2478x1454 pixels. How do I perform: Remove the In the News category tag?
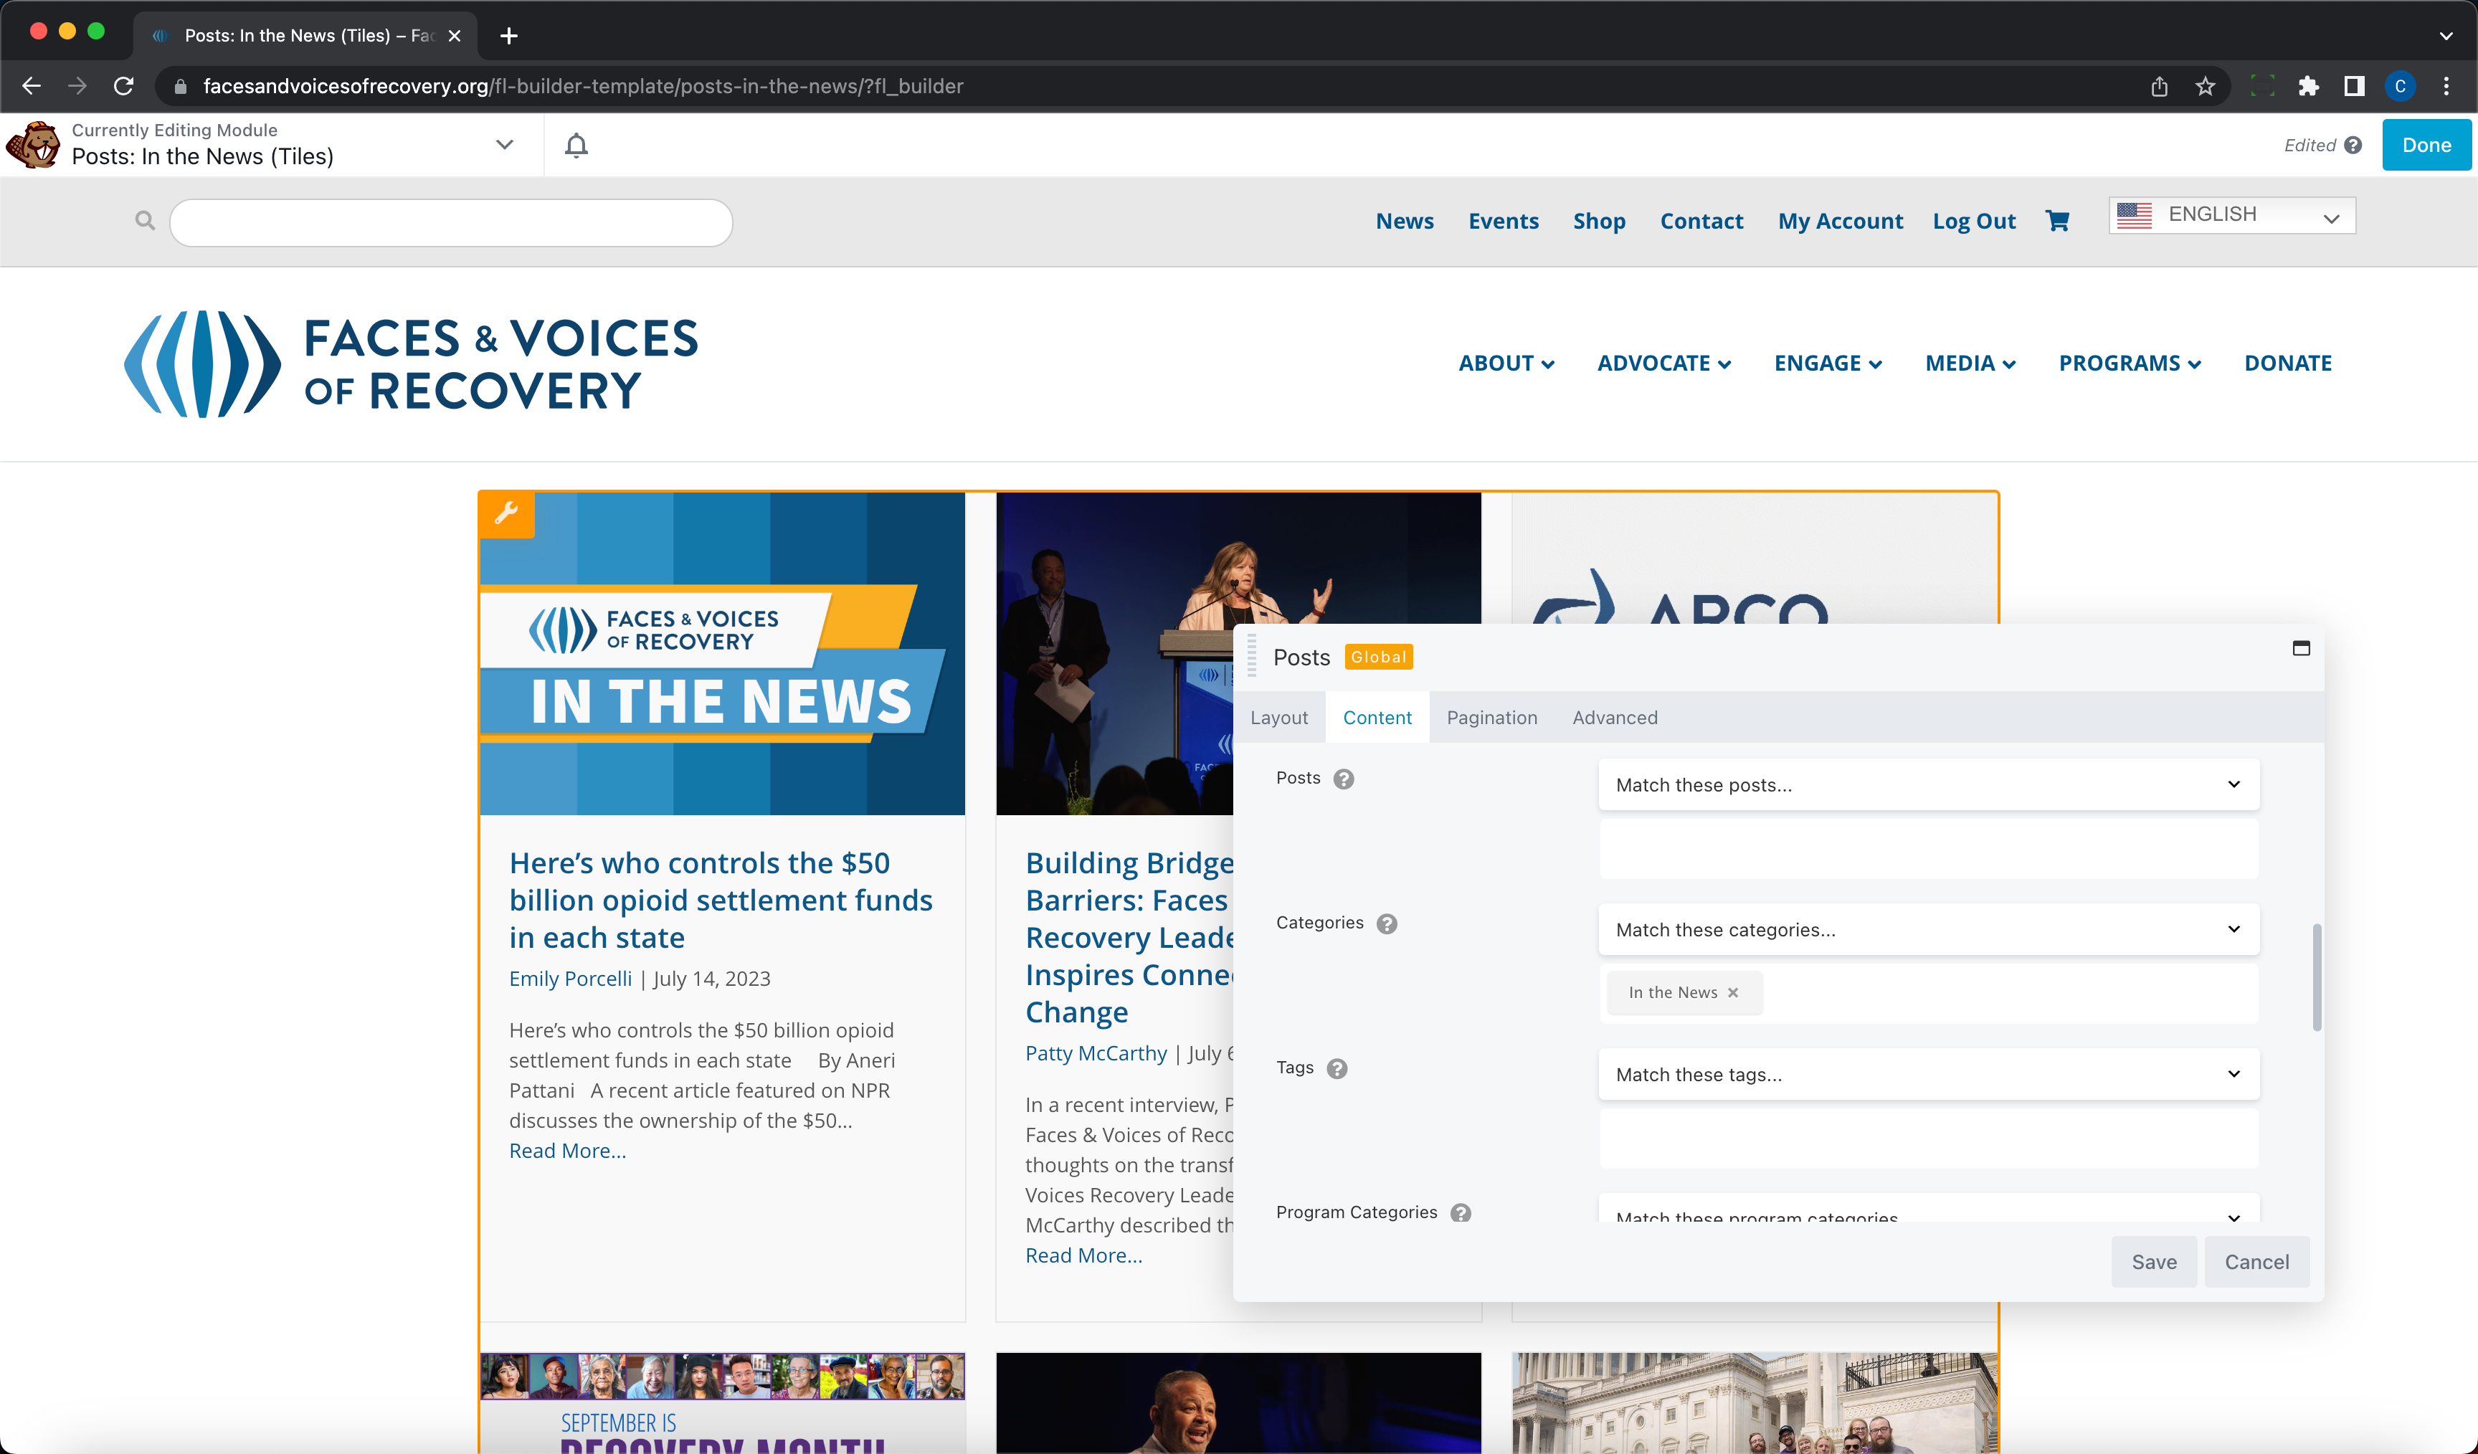[x=1734, y=993]
